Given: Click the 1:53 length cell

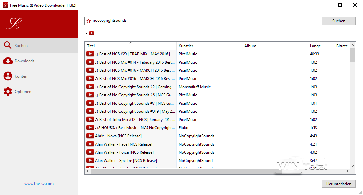Looking at the screenshot, I should (313, 128).
